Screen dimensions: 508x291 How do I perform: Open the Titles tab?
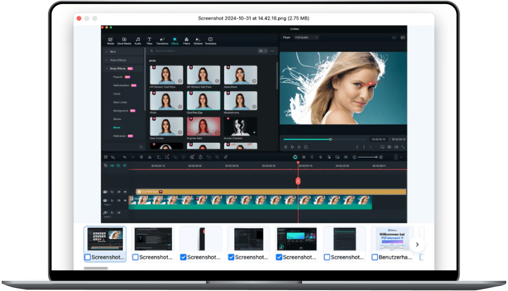(149, 41)
